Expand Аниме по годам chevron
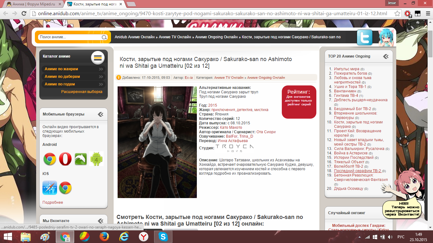The image size is (433, 243). tap(101, 84)
